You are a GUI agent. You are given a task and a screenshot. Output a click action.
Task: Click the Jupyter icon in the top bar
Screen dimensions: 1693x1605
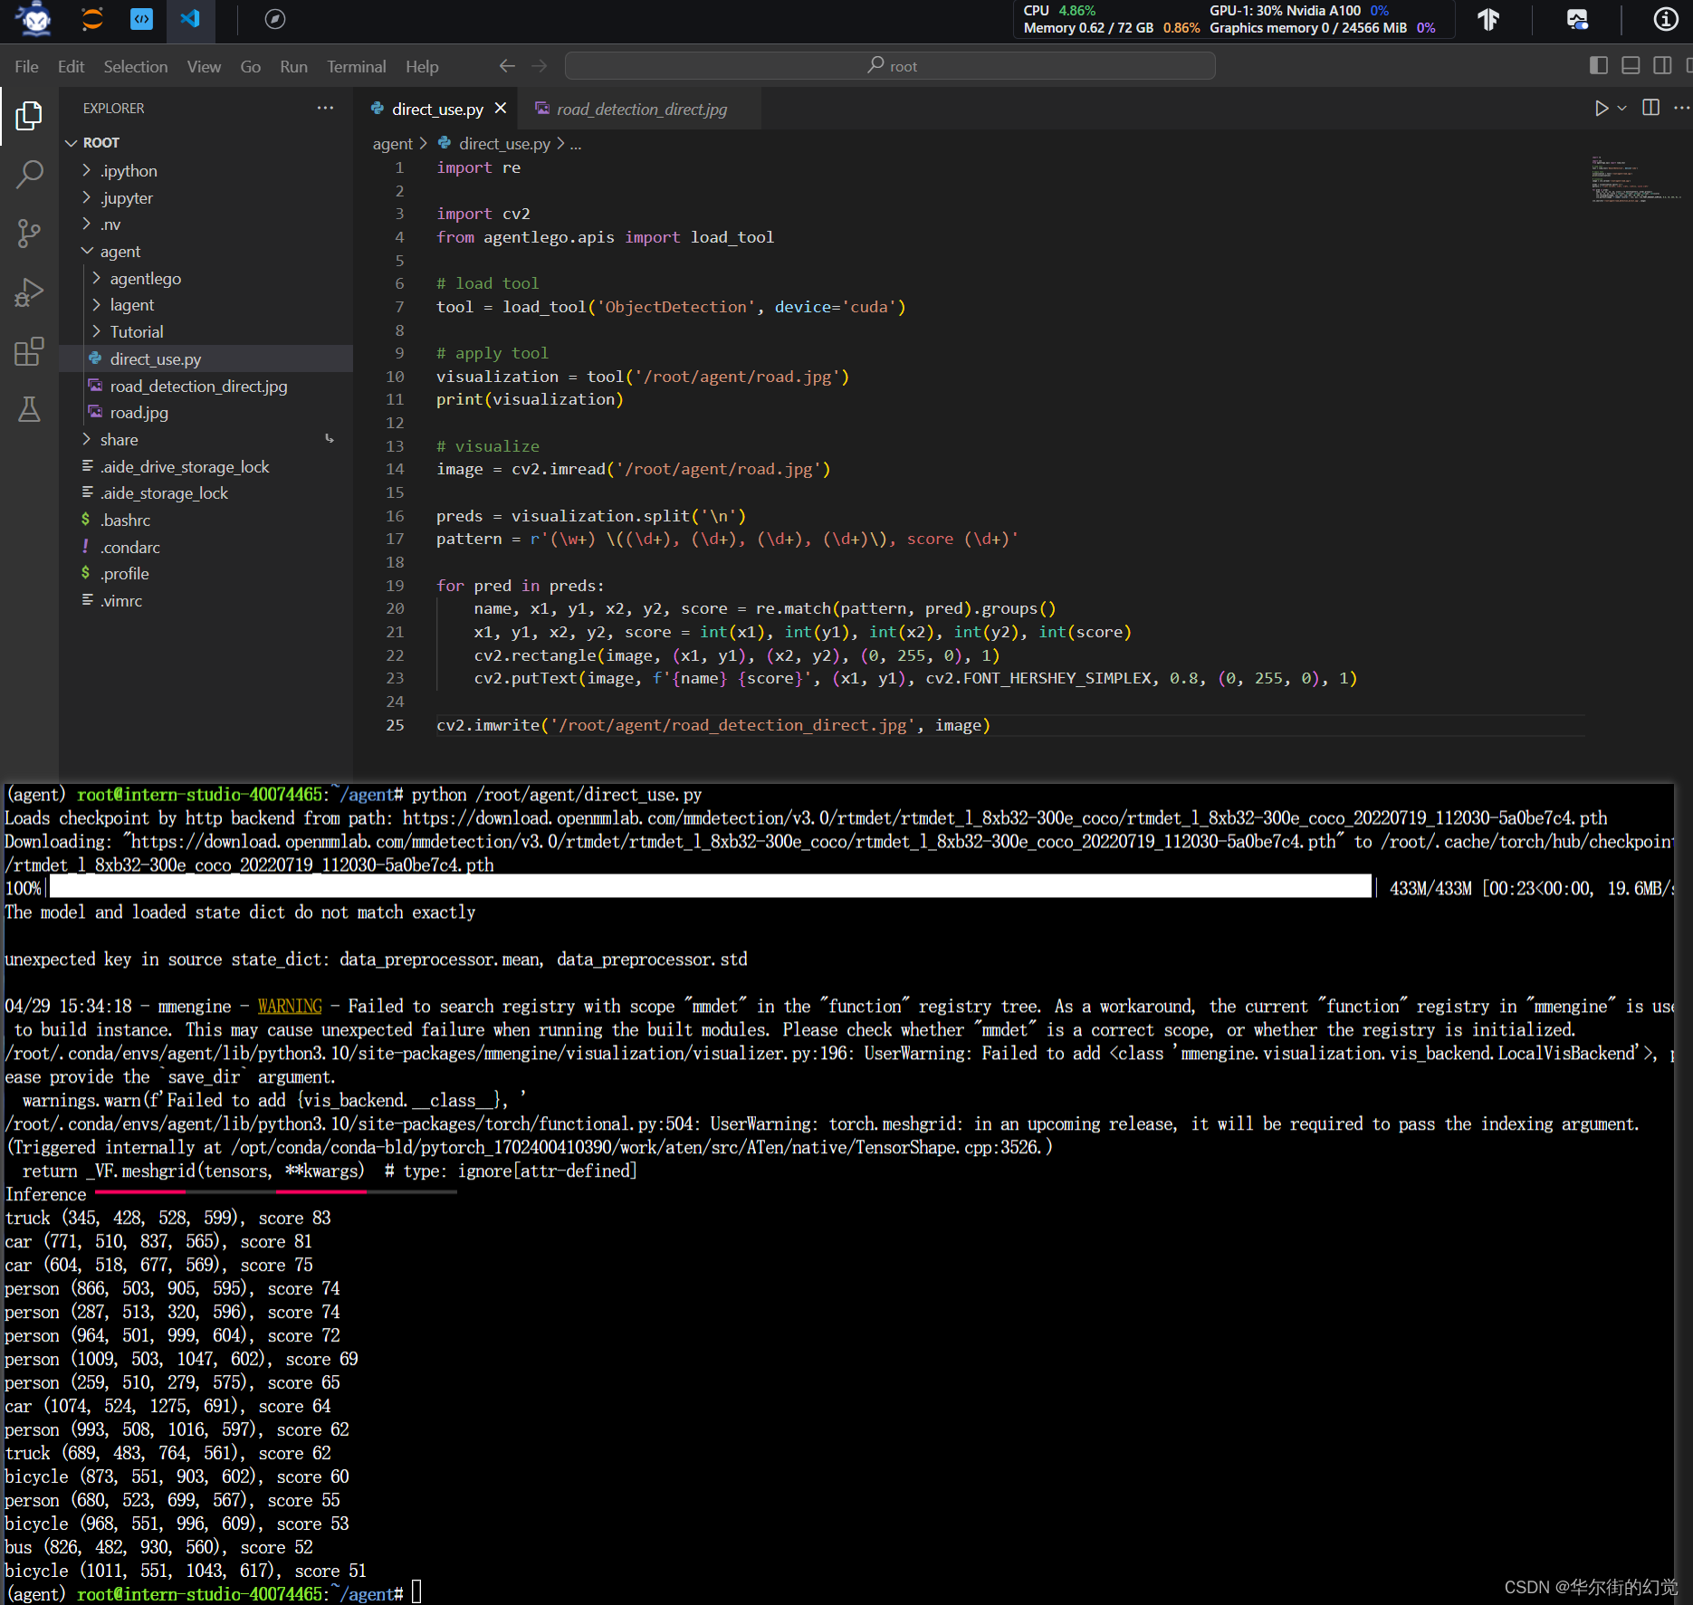click(91, 19)
